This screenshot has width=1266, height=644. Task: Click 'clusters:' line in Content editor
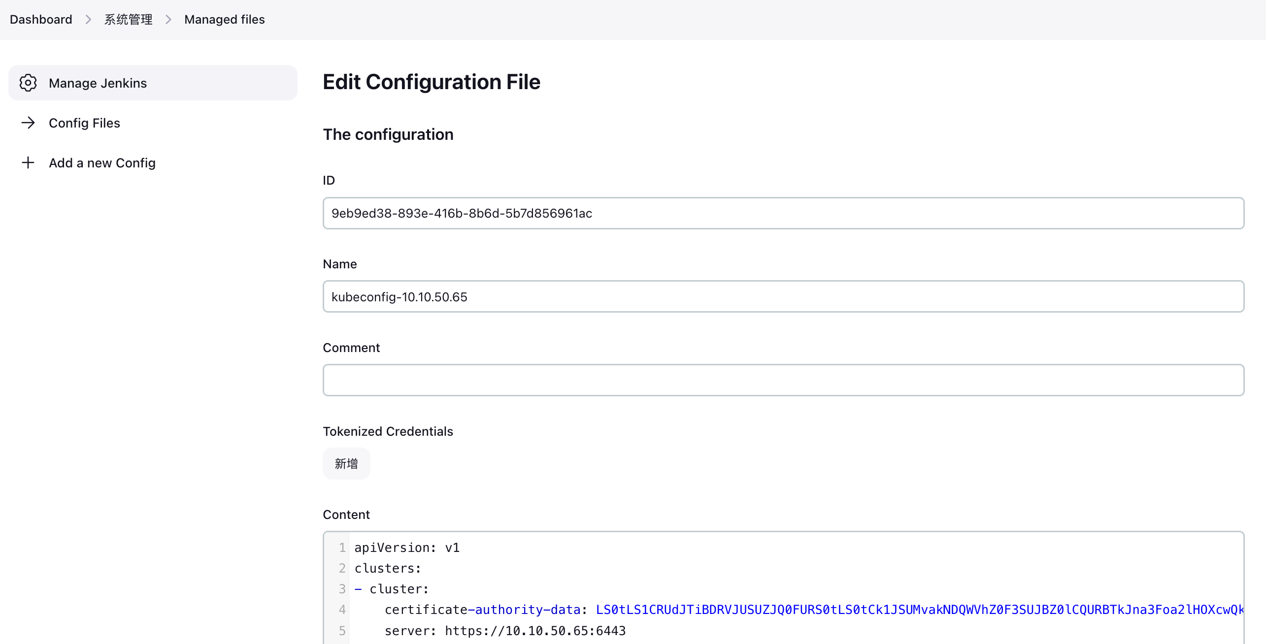click(388, 568)
